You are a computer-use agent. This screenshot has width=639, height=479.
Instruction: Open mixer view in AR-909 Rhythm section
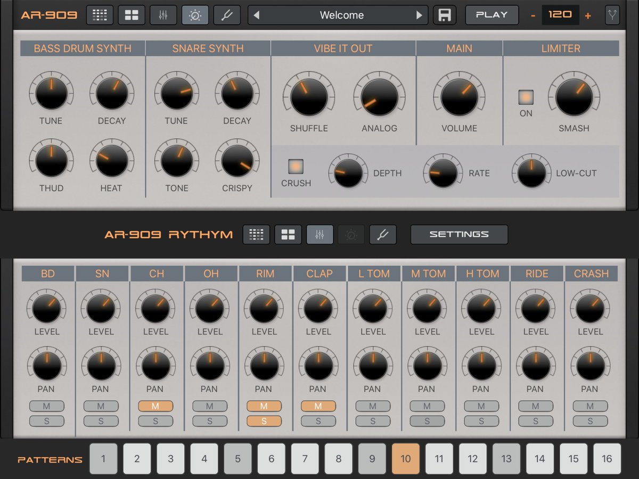click(x=320, y=234)
